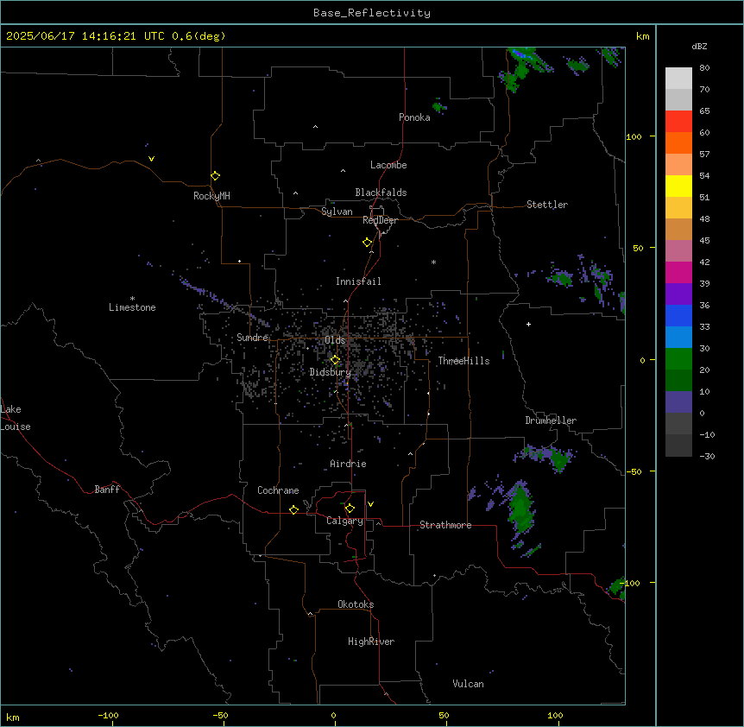Select the deep orange swatch below red in the legend
The height and width of the screenshot is (727, 744).
678,142
